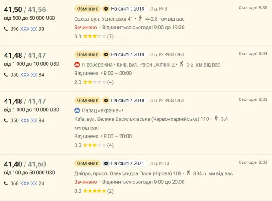Click phone icon next to 096 number
272x201 pixels.
[x=6, y=29]
